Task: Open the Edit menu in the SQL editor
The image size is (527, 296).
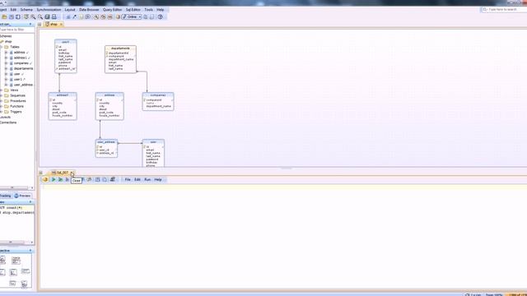Action: (x=138, y=179)
